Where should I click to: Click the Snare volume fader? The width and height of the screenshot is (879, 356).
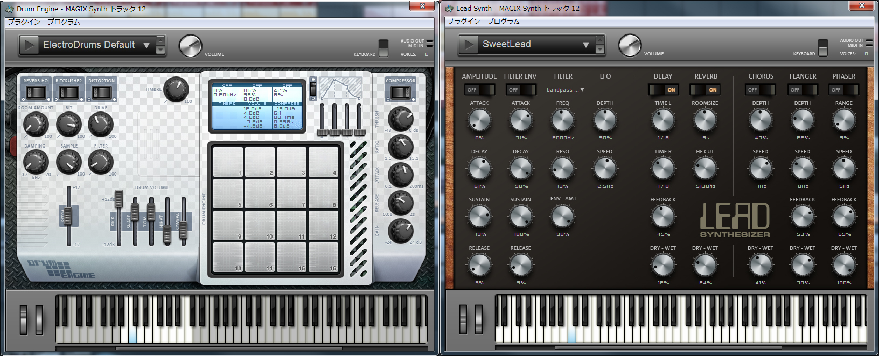(135, 213)
